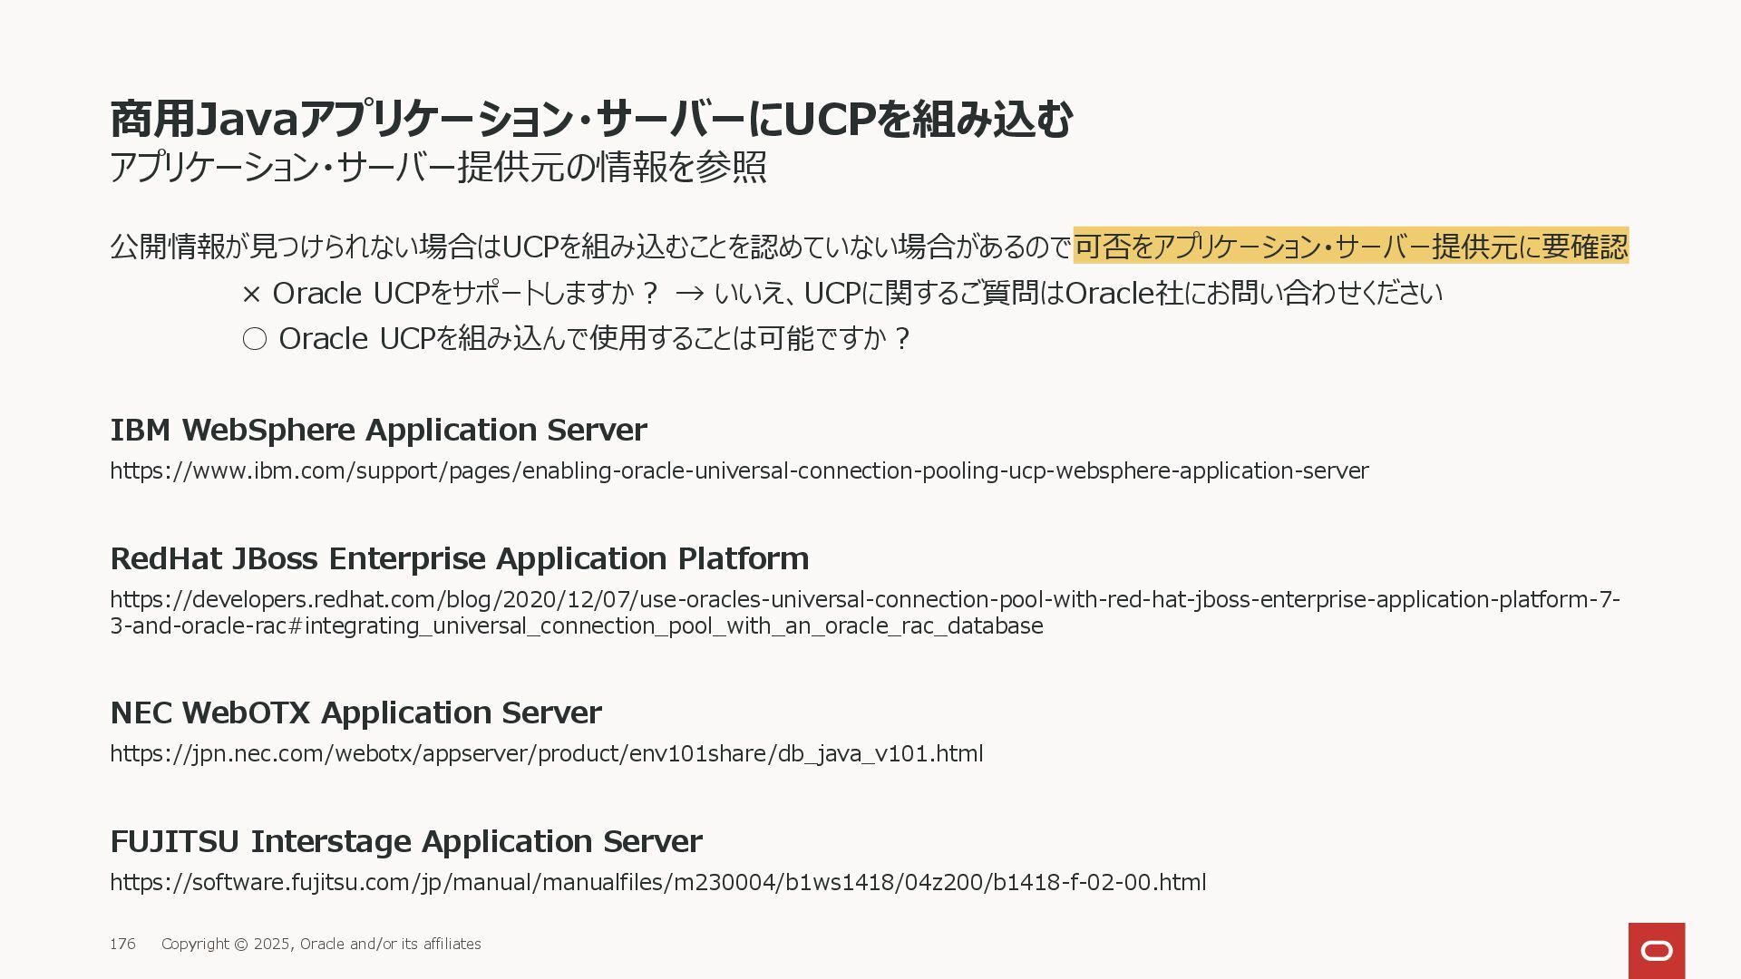Click the red Oracle logo icon
The width and height of the screenshot is (1741, 979).
(x=1656, y=950)
